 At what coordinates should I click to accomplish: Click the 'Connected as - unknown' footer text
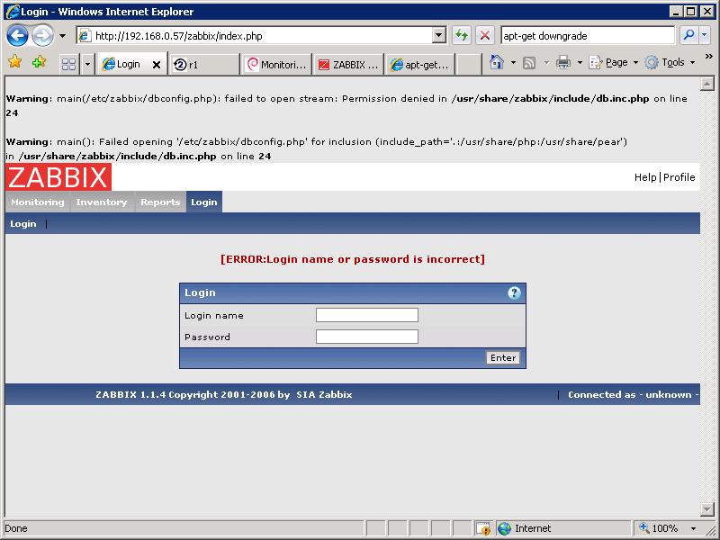634,394
